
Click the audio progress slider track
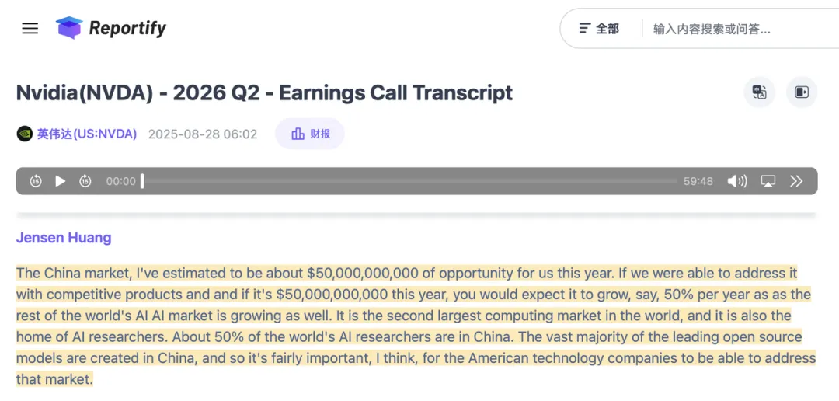[x=410, y=181]
